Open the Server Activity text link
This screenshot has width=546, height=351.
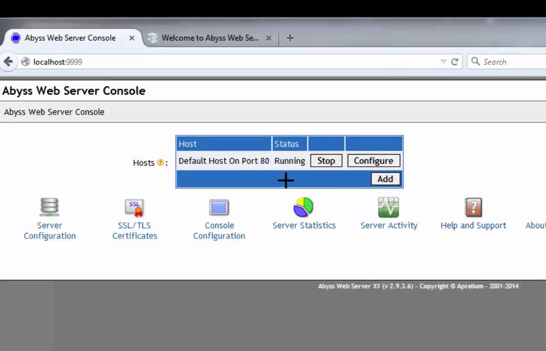389,225
